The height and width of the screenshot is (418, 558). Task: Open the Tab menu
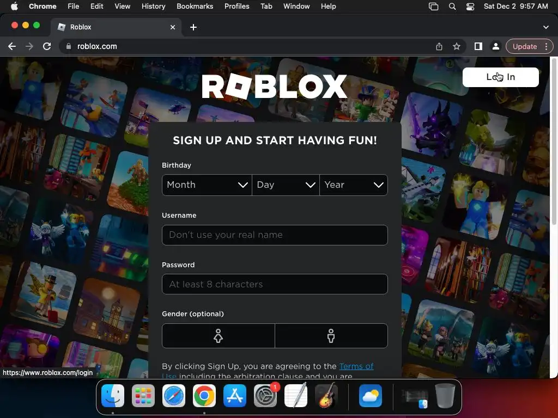pos(266,7)
